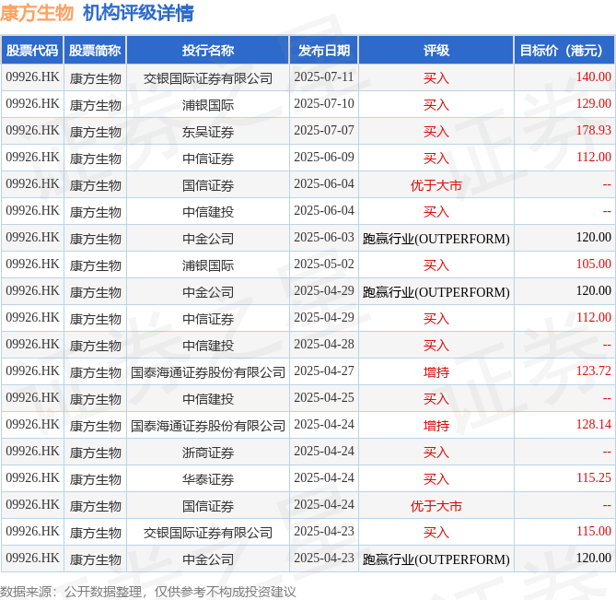This screenshot has width=616, height=600.
Task: Select the target price 129.00
Action: [593, 104]
